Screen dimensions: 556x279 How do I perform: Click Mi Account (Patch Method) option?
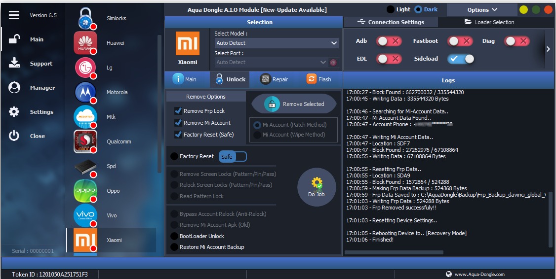point(290,125)
